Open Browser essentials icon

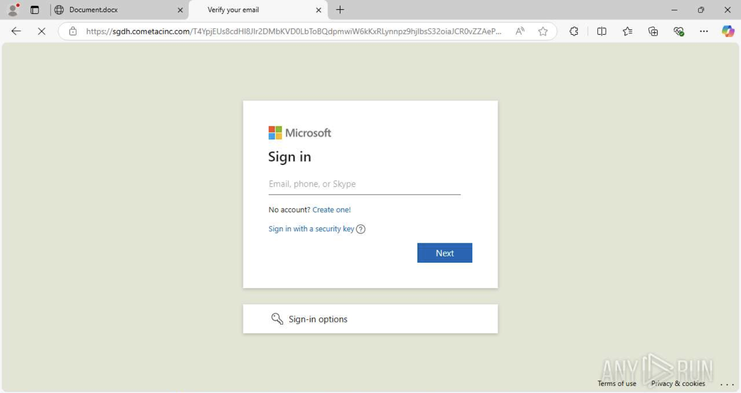(x=679, y=31)
